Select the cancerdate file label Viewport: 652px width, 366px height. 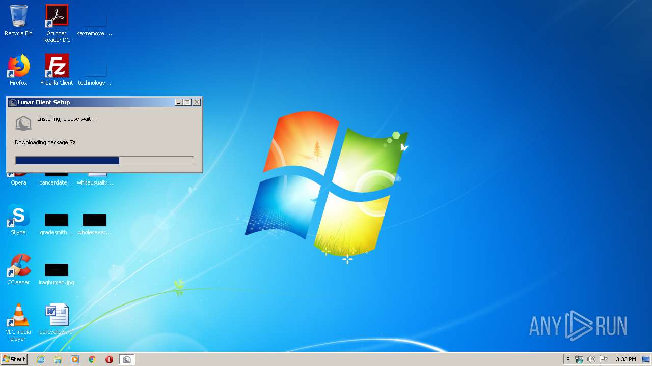click(56, 182)
